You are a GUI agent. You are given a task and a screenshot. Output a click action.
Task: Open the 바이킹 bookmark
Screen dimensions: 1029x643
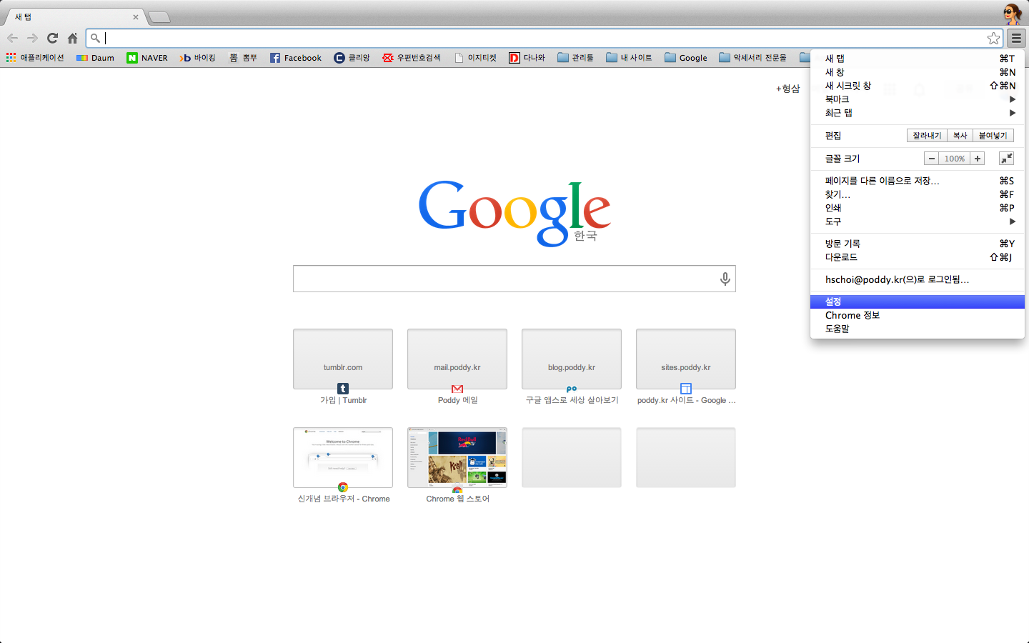[198, 58]
